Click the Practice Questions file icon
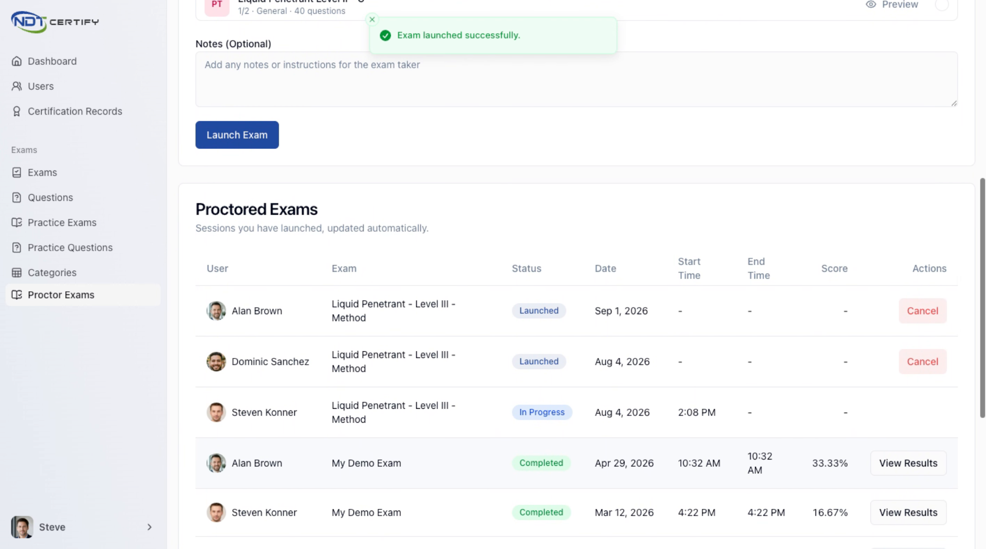This screenshot has width=986, height=549. [17, 248]
